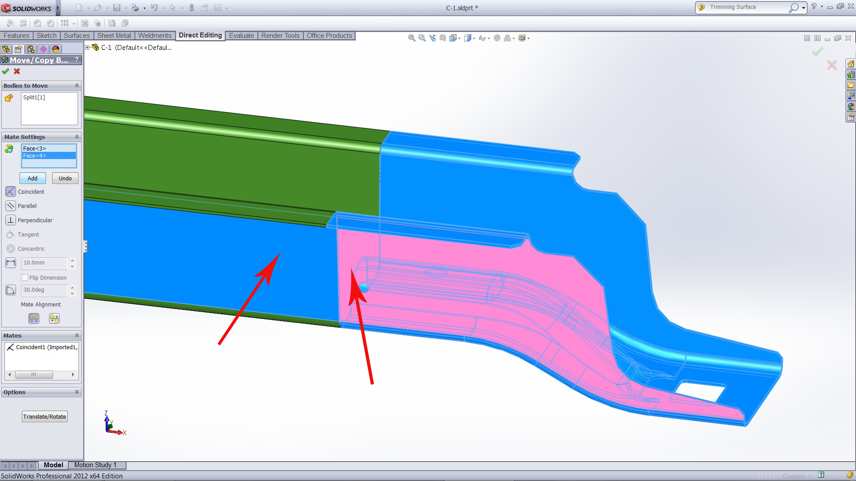
Task: Click the red cancel X in Move/Copy panel
Action: point(17,71)
